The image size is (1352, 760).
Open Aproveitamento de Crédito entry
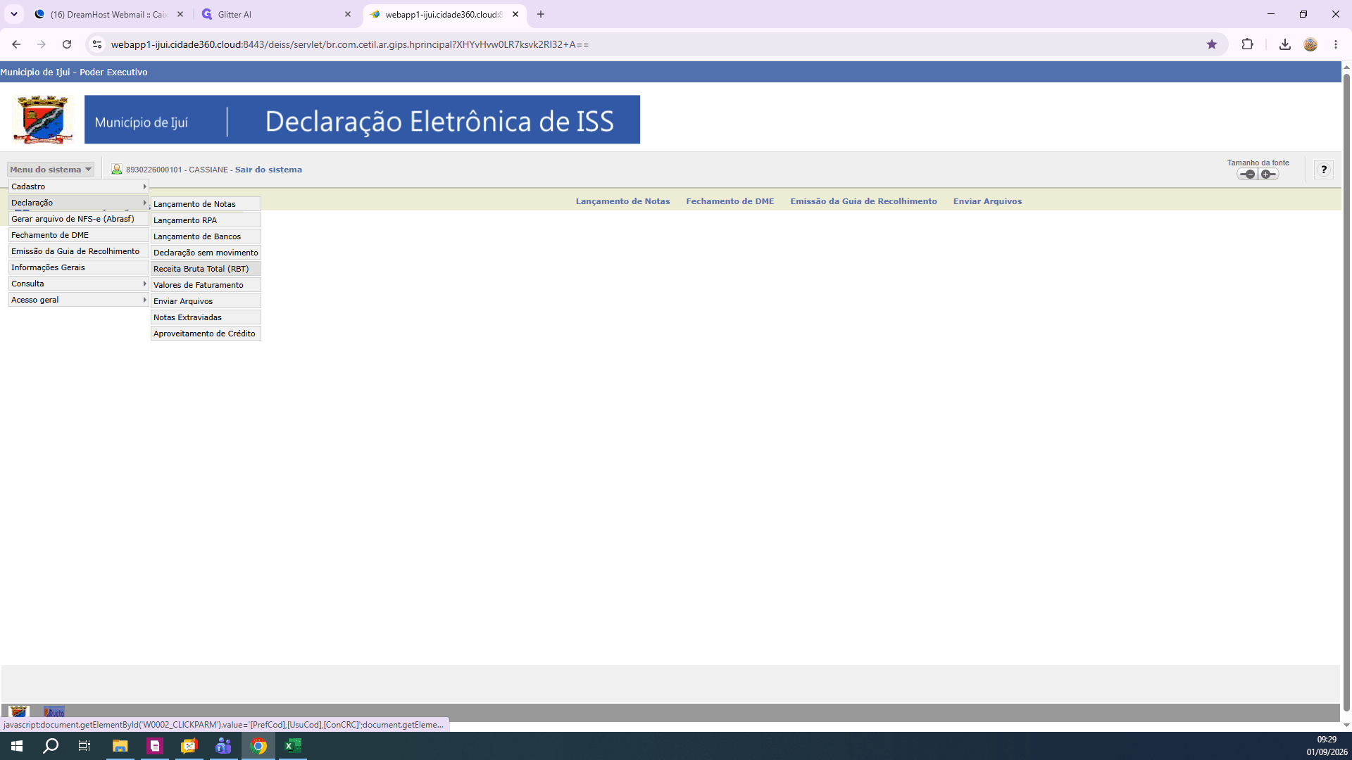coord(206,334)
